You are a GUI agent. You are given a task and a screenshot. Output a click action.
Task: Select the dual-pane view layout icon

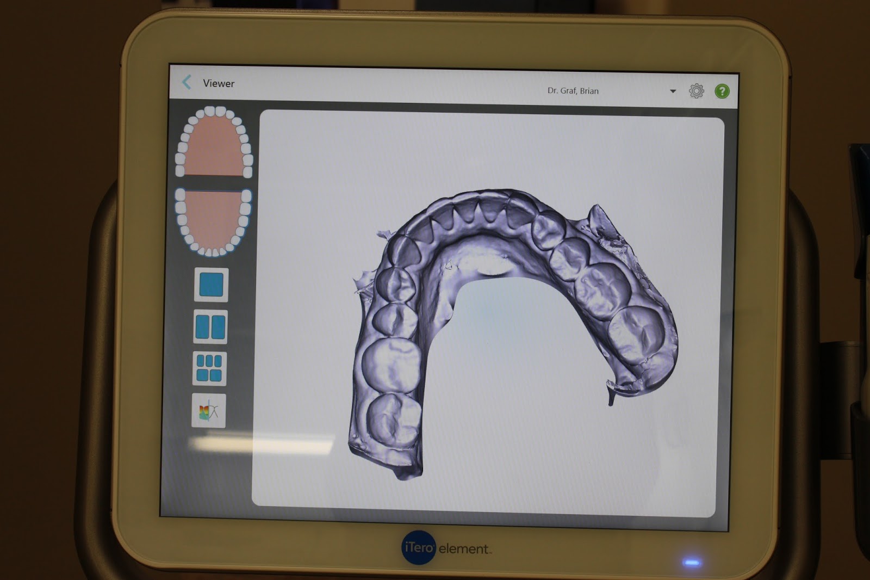(x=209, y=326)
